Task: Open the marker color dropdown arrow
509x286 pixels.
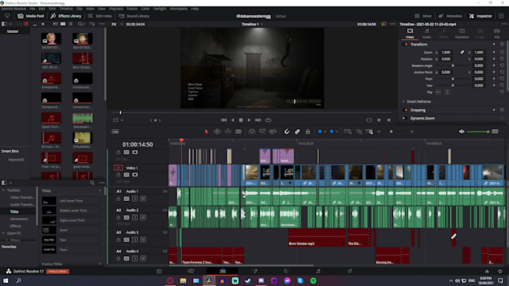Action: click(337, 132)
